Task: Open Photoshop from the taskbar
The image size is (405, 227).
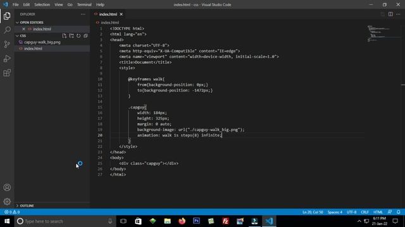Action: (x=196, y=221)
